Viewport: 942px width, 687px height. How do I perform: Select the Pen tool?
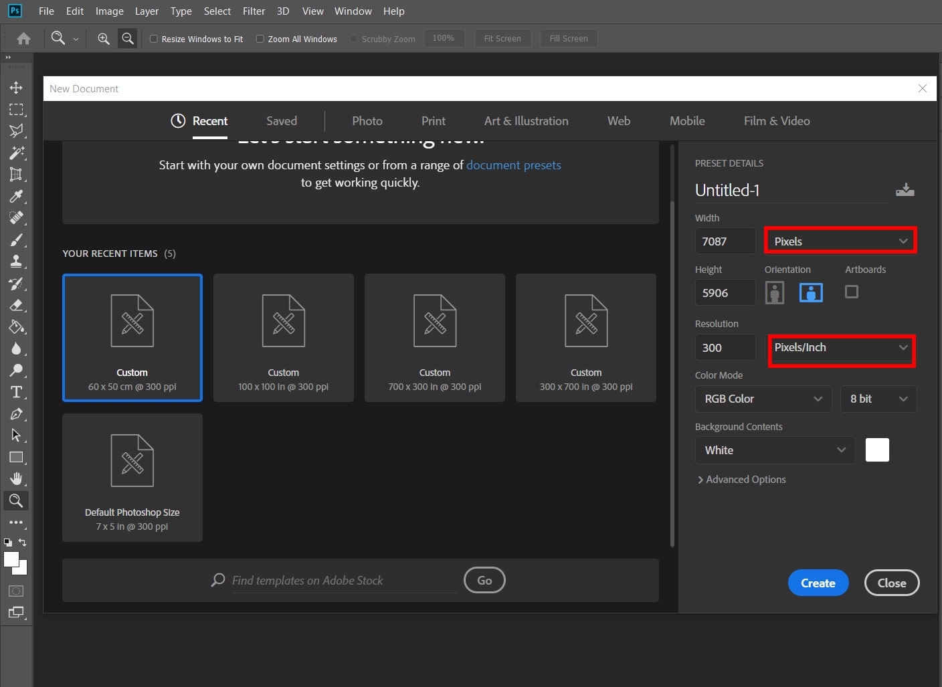(x=16, y=414)
